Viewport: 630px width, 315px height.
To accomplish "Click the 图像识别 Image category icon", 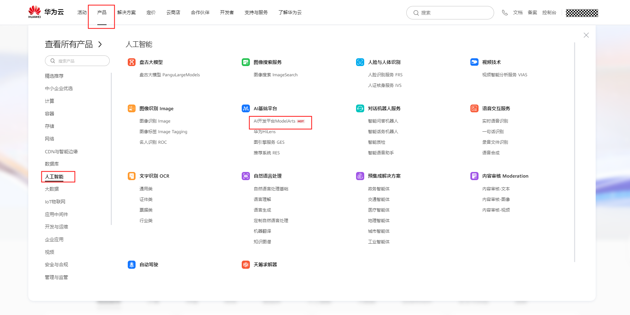I will [x=132, y=108].
